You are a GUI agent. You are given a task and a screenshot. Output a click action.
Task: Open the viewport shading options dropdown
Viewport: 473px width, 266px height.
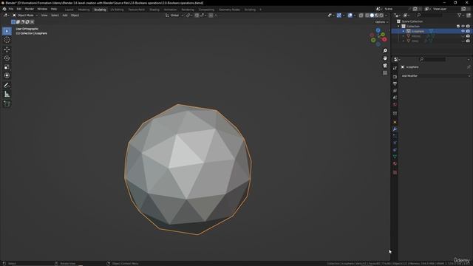pos(386,15)
